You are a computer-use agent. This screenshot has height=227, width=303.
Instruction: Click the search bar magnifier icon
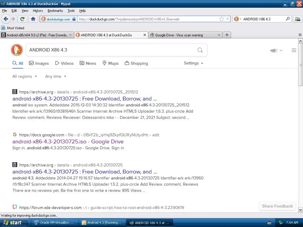(288, 19)
